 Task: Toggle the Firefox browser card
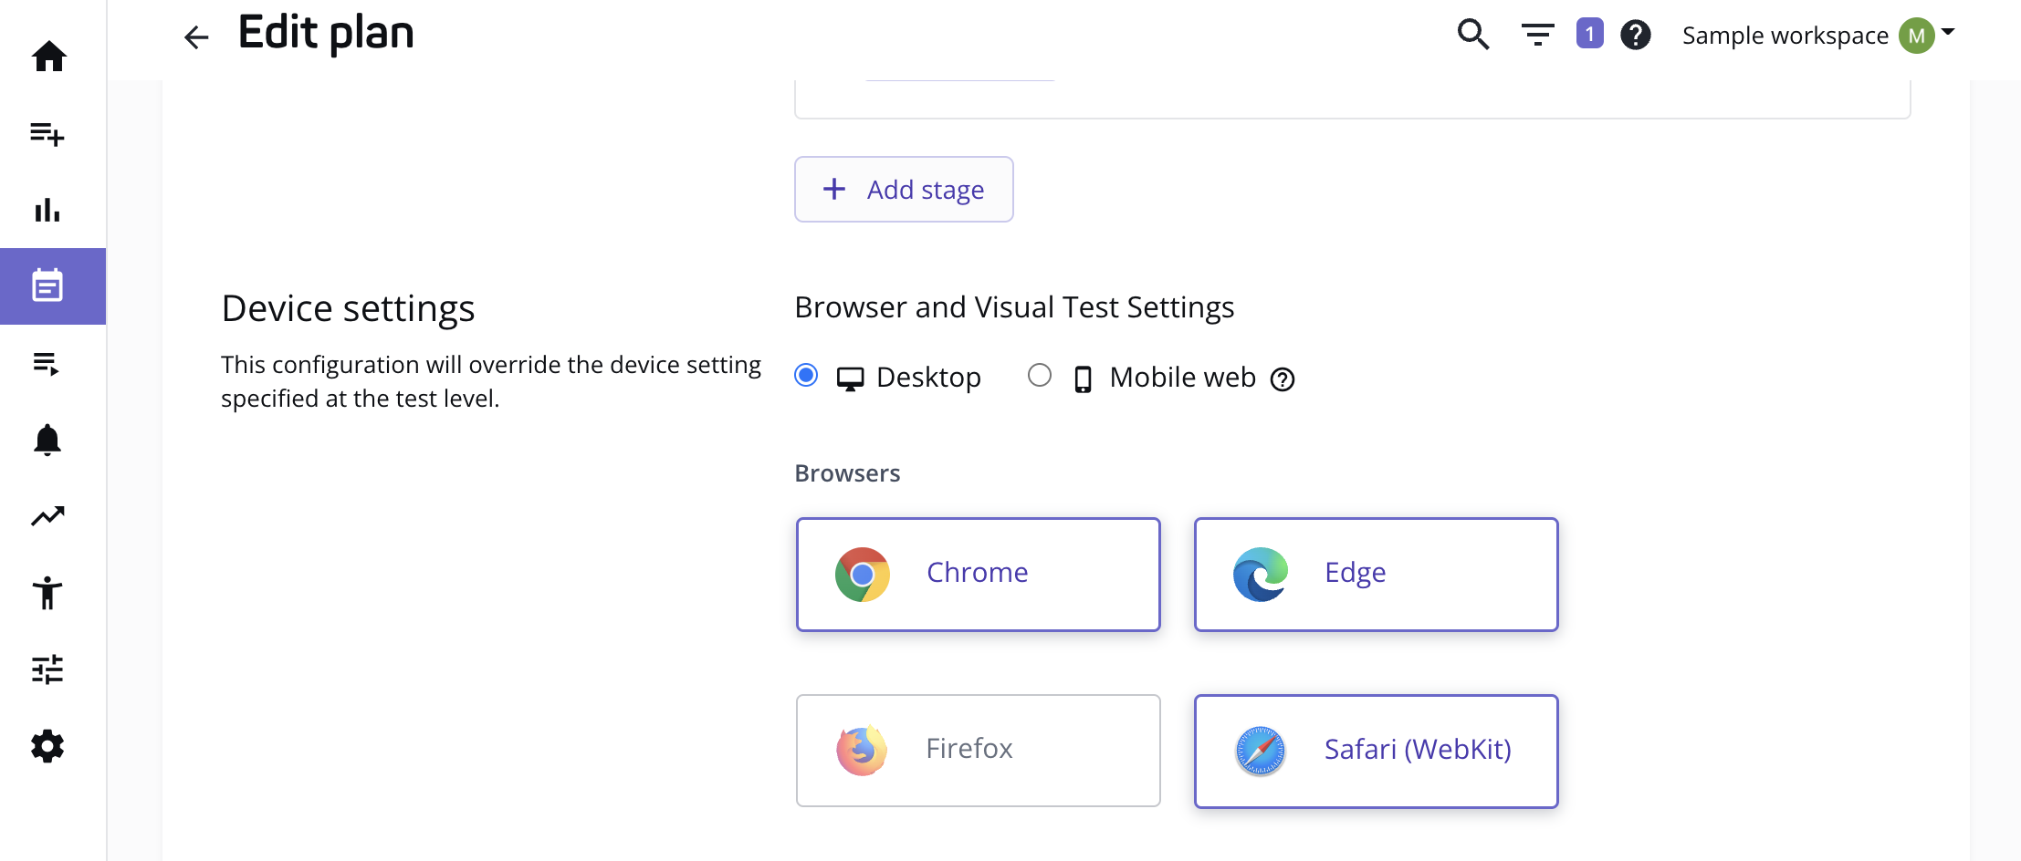[979, 751]
